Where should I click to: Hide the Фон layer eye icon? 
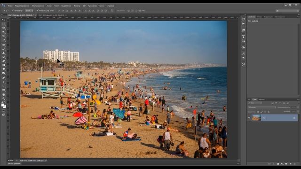(249, 118)
